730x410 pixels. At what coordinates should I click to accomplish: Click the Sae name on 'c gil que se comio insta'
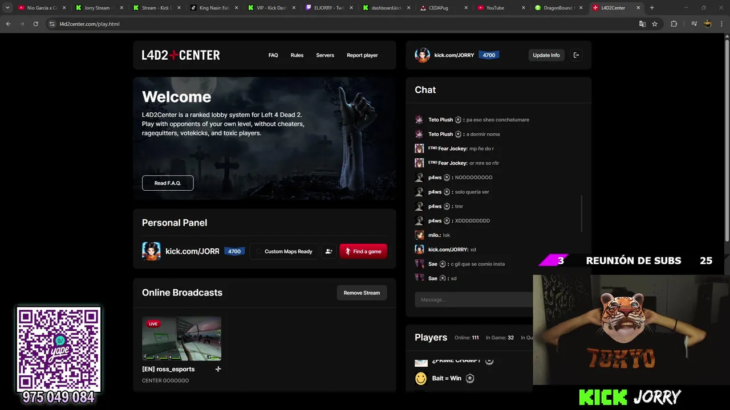click(x=433, y=264)
